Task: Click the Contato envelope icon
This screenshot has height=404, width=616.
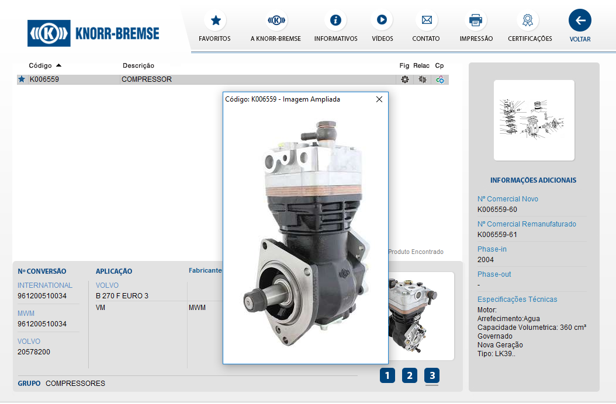Action: point(426,20)
